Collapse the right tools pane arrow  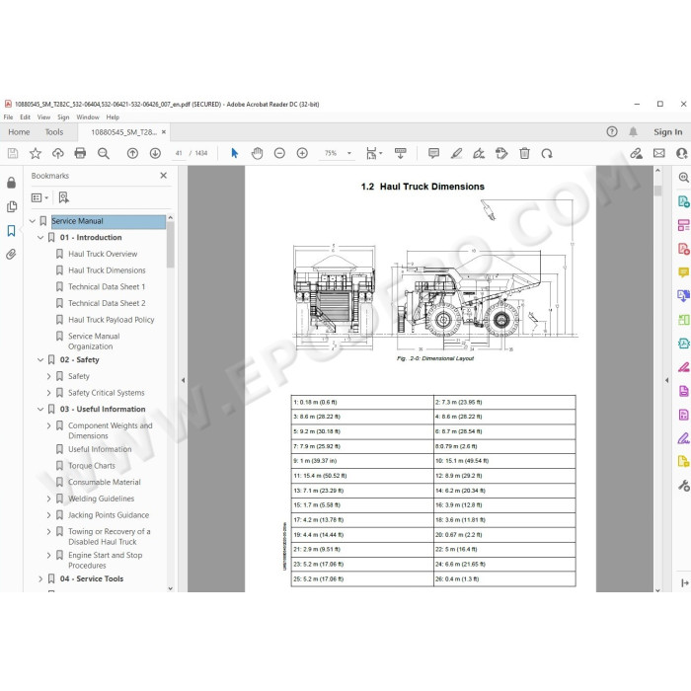(x=666, y=380)
